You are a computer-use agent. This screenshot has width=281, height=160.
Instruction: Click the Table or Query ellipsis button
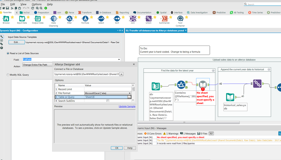[129, 97]
